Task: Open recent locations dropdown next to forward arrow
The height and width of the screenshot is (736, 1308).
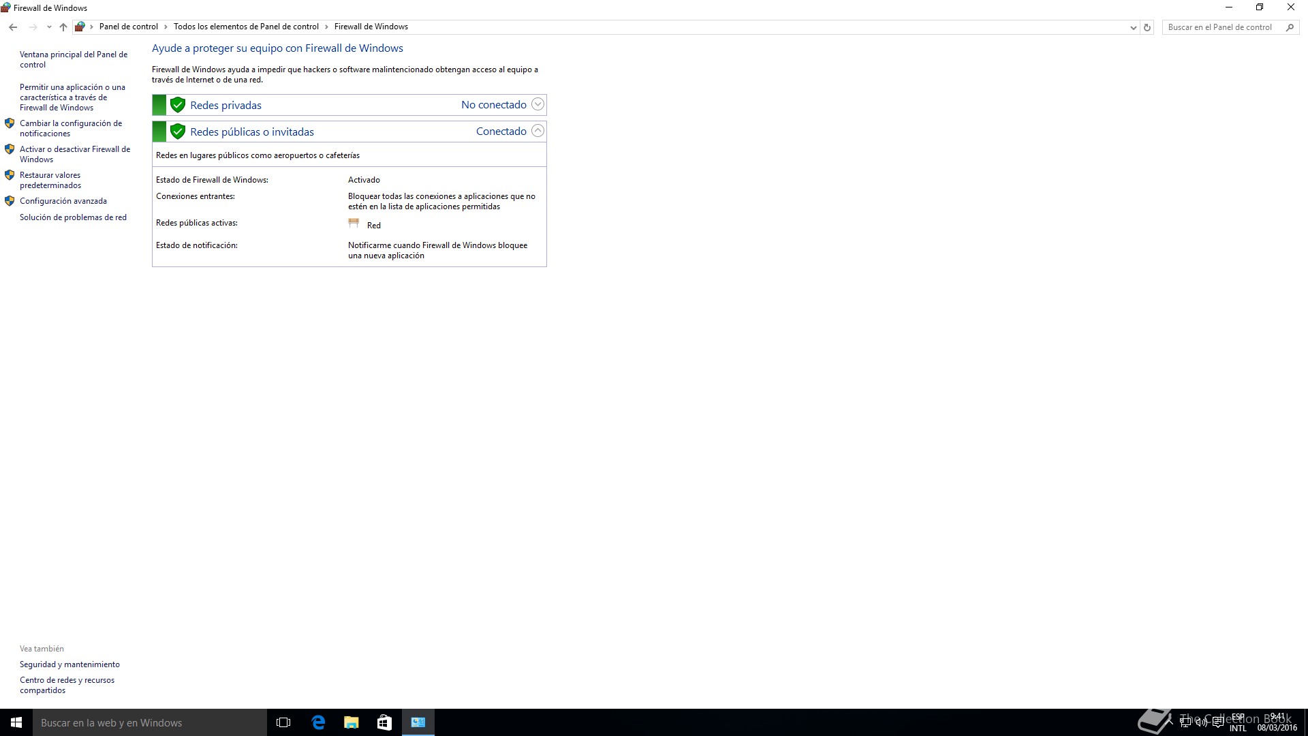Action: point(49,27)
